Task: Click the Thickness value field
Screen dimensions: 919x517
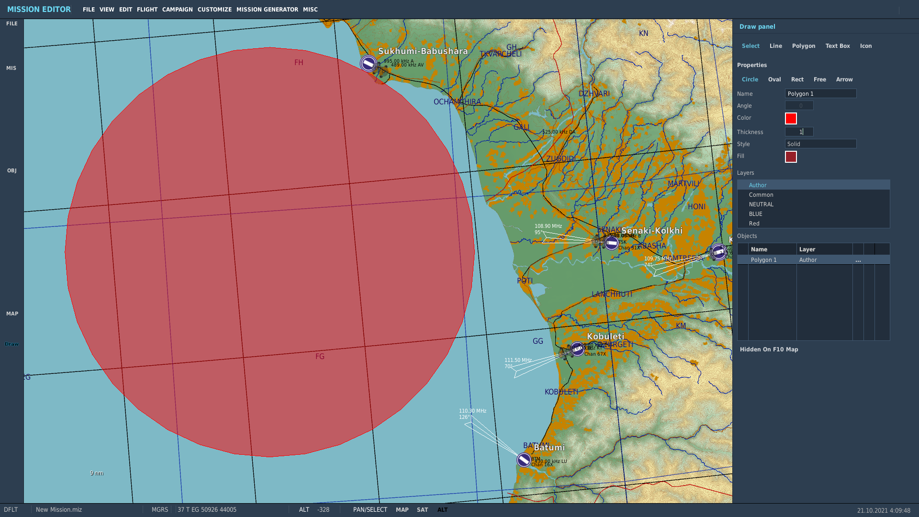Action: point(799,132)
